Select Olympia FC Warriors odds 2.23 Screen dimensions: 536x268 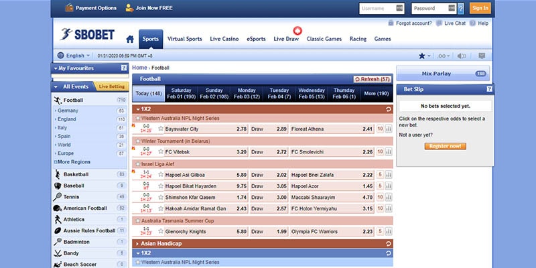click(368, 231)
